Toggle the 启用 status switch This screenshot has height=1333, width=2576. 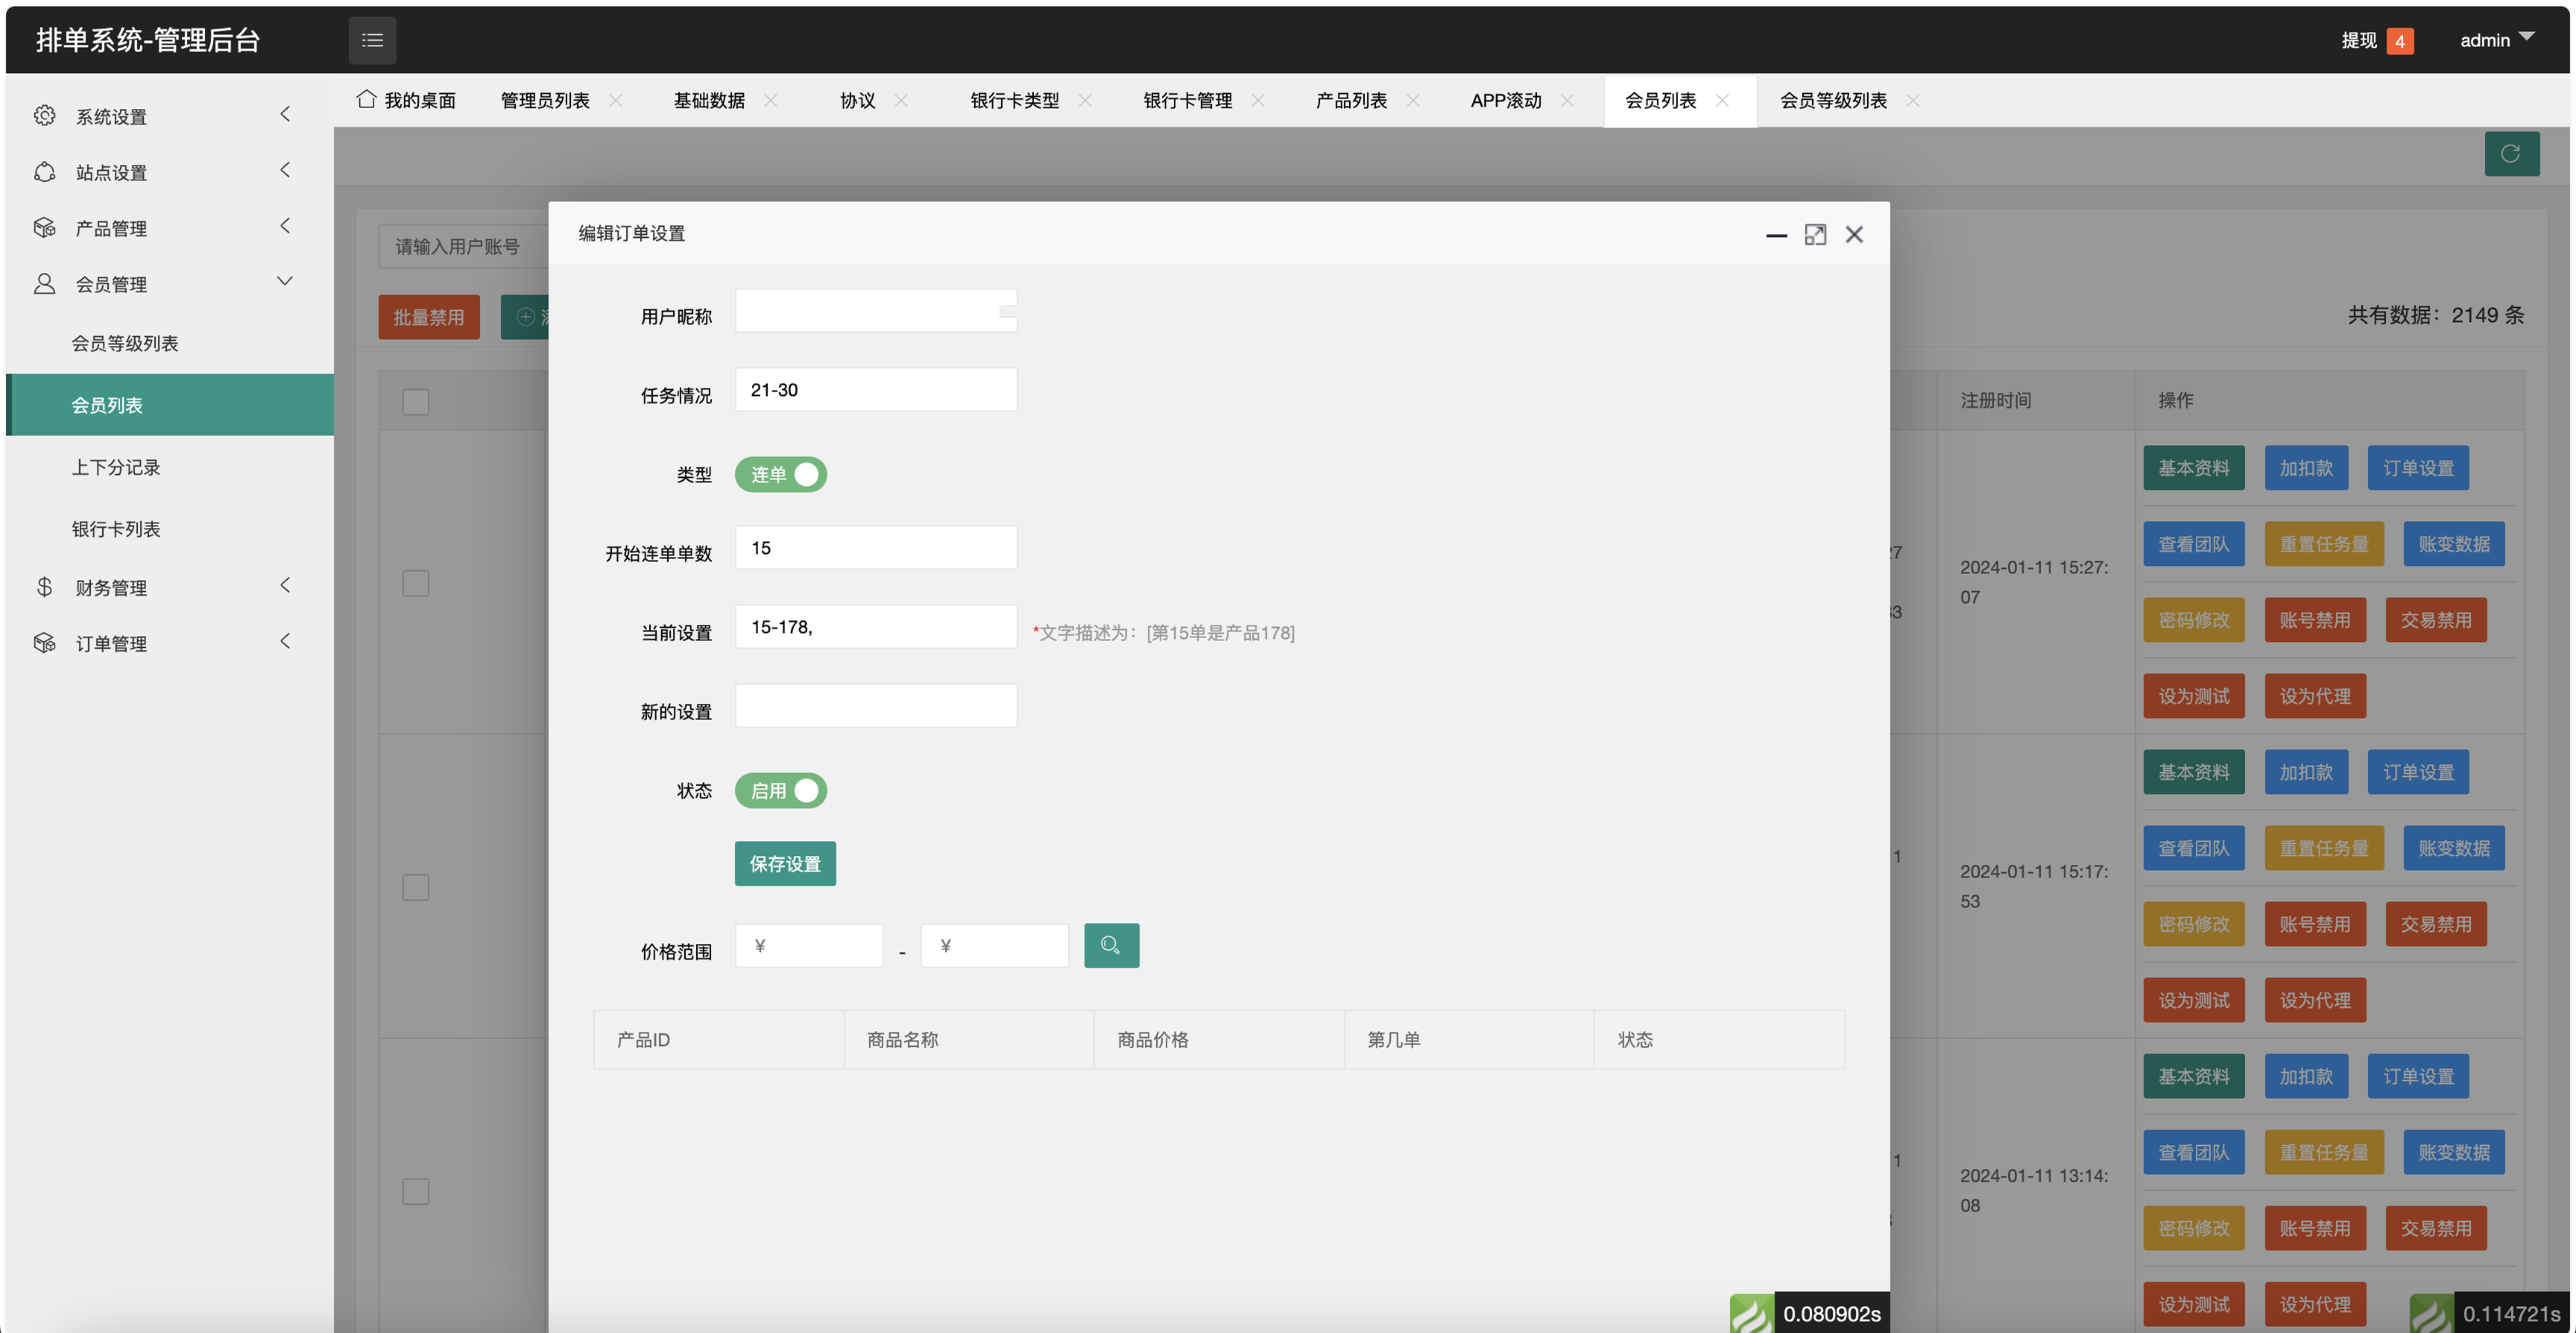(781, 791)
